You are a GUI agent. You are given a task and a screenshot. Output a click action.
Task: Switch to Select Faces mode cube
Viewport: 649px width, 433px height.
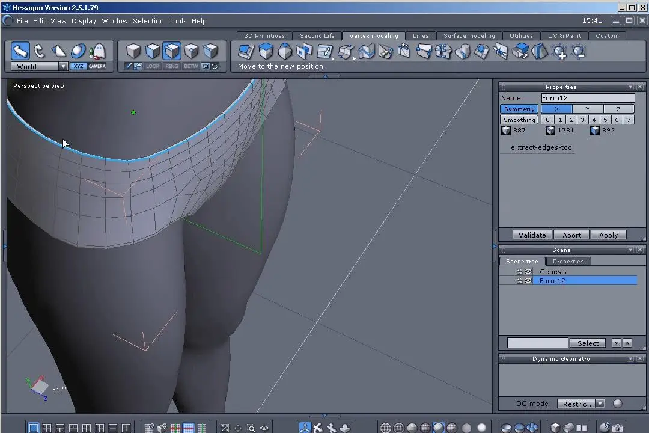(152, 51)
